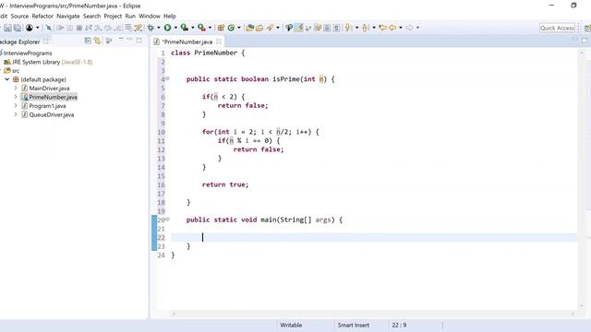Click the Run External Tools icon
This screenshot has height=332, width=591.
pos(201,28)
